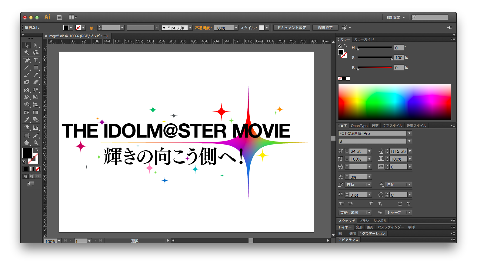Screen dimensions: 477x270
Task: Select the Type tool
Action: pos(36,60)
